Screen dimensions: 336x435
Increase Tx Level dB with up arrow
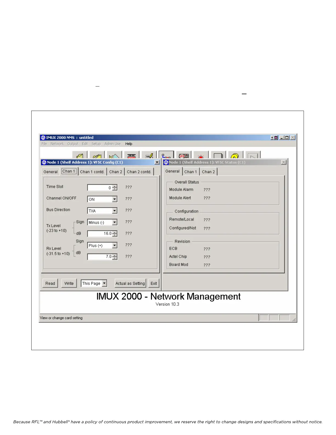[115, 232]
